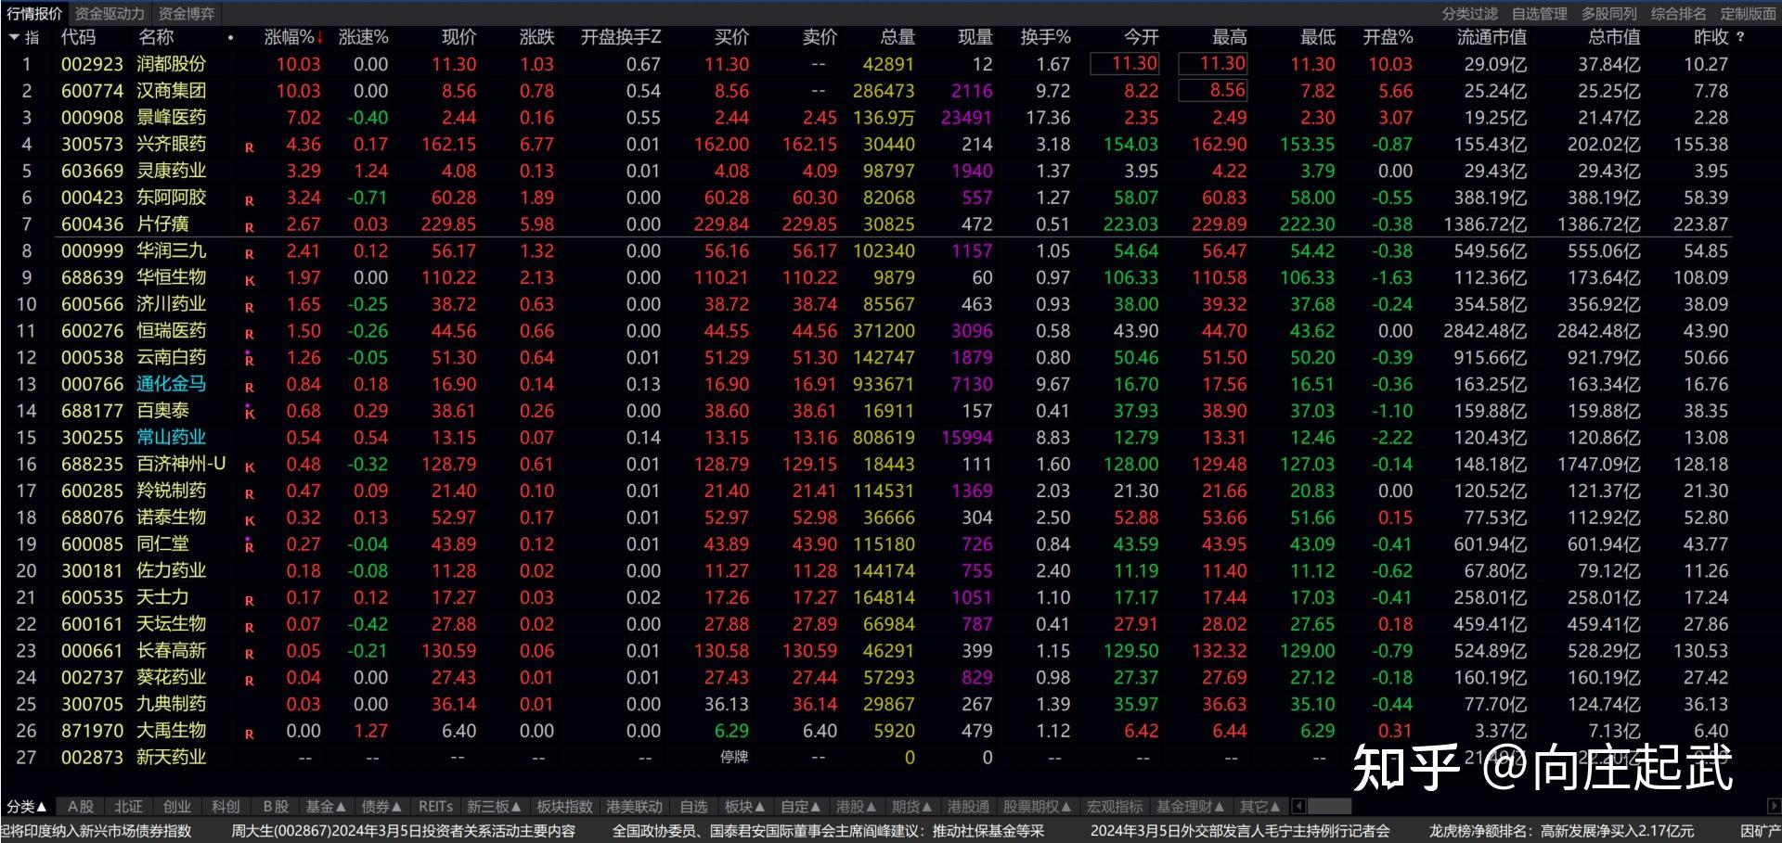Image resolution: width=1782 pixels, height=843 pixels.
Task: Click 定制版面 layout button
Action: 1748,13
